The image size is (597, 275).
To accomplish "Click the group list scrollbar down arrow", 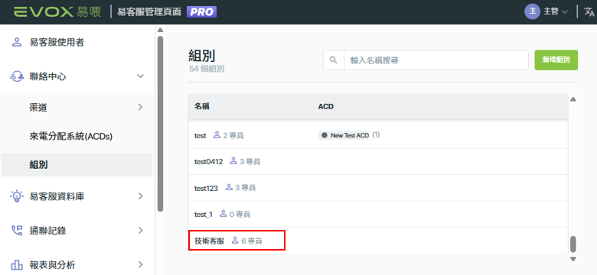I will click(573, 259).
